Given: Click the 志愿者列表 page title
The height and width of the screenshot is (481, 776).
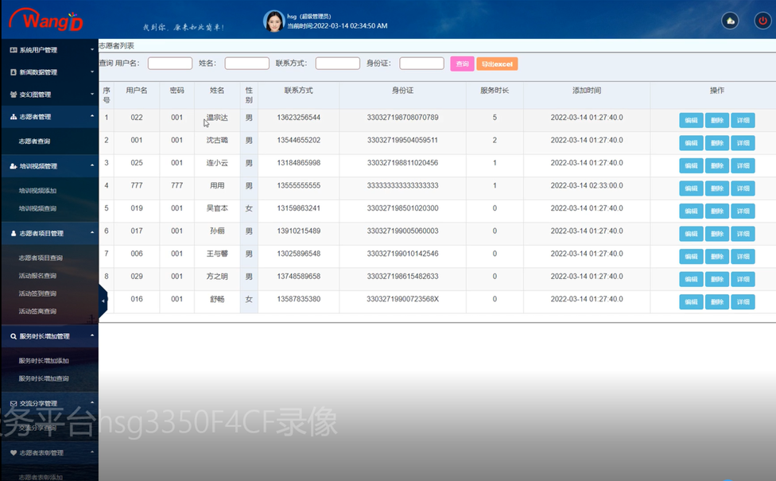Looking at the screenshot, I should click(x=117, y=45).
